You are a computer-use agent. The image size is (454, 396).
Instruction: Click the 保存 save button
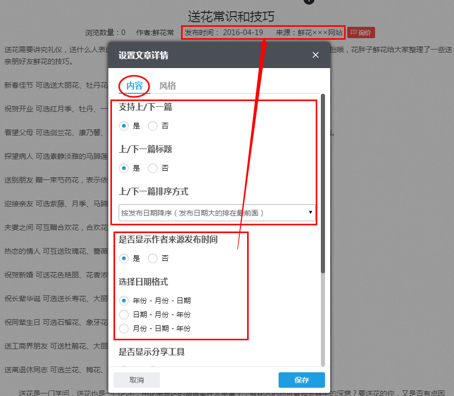point(301,379)
